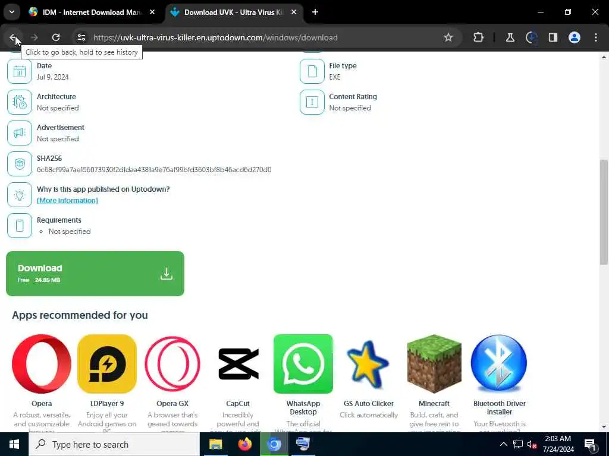This screenshot has height=456, width=609.
Task: Click the Chrome taskbar icon
Action: 274,444
